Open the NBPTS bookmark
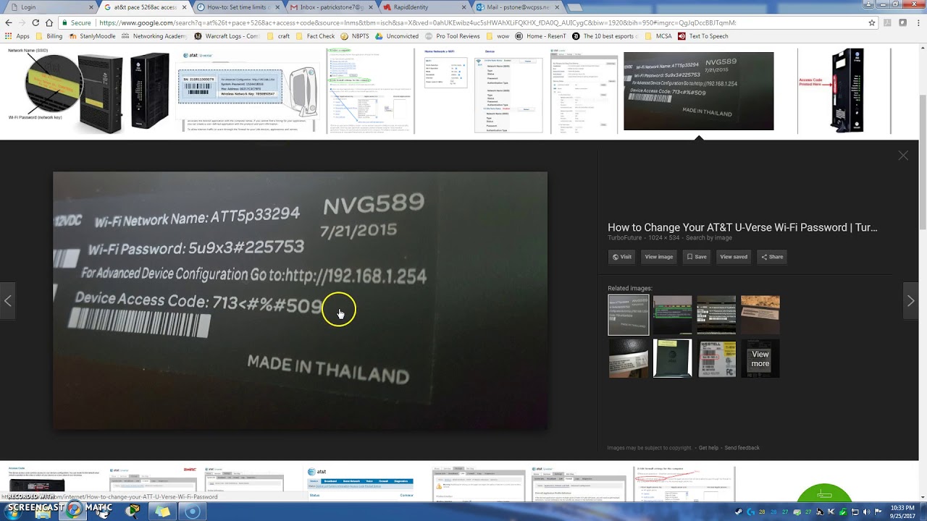The height and width of the screenshot is (521, 927). pos(355,36)
